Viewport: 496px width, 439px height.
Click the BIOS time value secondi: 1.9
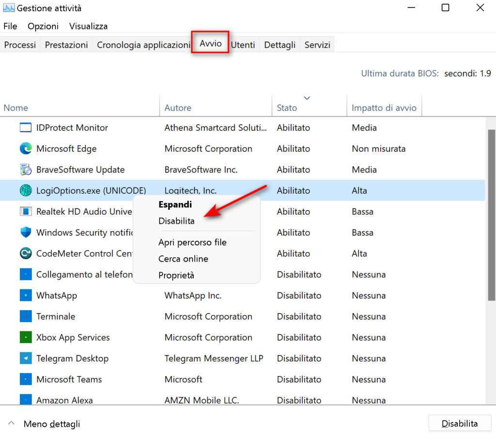point(467,74)
